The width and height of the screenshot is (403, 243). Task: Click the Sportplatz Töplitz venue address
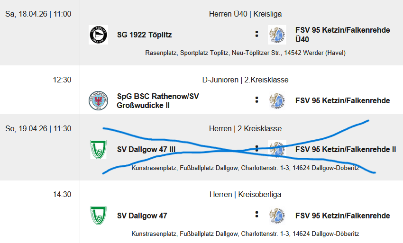[x=245, y=53]
